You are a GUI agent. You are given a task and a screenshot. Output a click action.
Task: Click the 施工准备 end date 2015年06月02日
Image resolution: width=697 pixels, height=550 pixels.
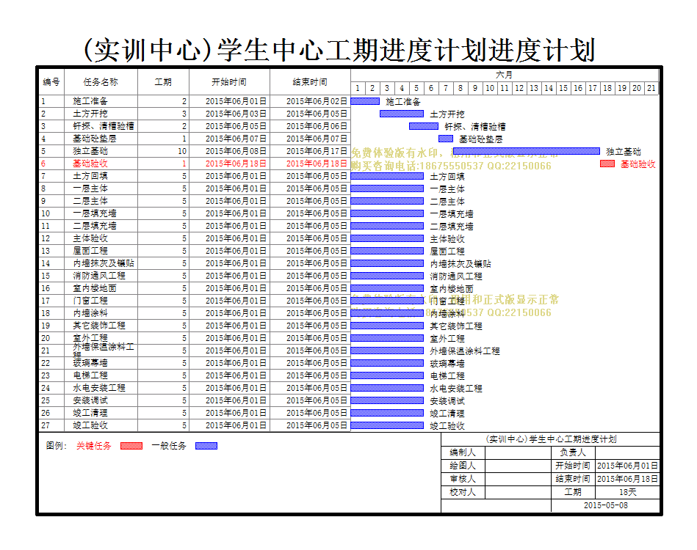coord(317,101)
